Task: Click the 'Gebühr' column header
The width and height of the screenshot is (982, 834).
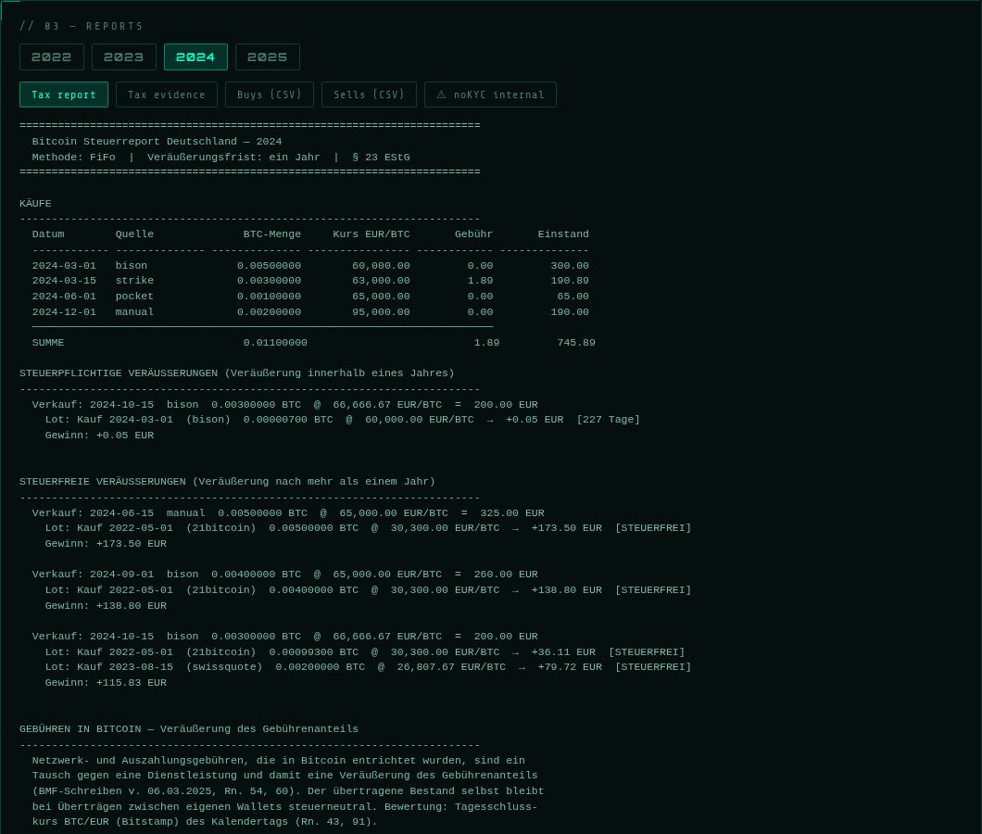Action: pyautogui.click(x=474, y=234)
